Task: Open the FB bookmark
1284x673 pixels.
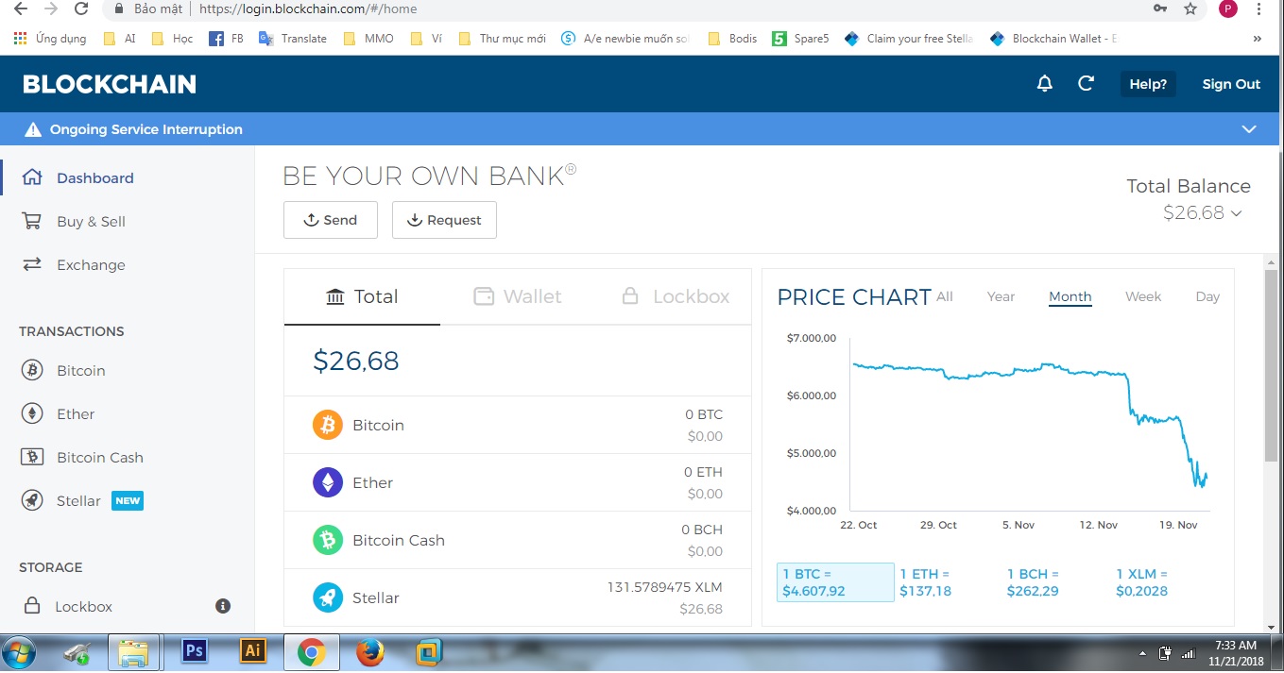Action: click(226, 39)
